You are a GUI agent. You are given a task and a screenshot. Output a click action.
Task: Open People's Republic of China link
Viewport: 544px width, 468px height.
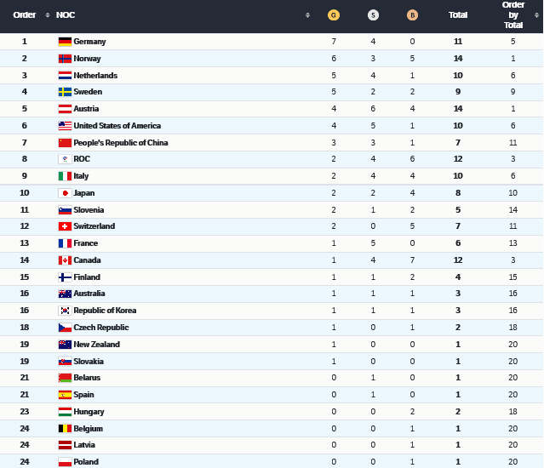pos(121,143)
